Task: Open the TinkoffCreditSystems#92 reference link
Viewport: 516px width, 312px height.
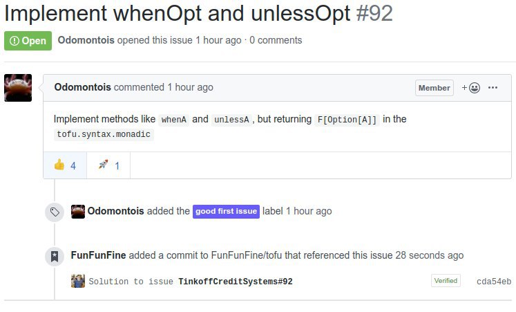Action: [236, 282]
